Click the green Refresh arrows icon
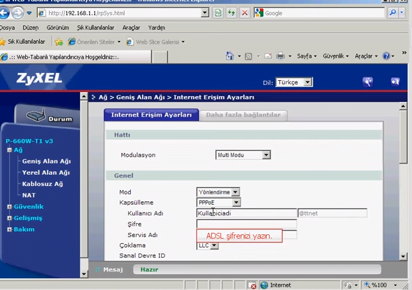Screen dimensions: 412x290 232,13
